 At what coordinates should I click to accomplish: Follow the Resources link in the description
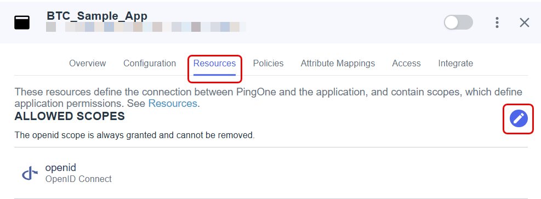(173, 104)
